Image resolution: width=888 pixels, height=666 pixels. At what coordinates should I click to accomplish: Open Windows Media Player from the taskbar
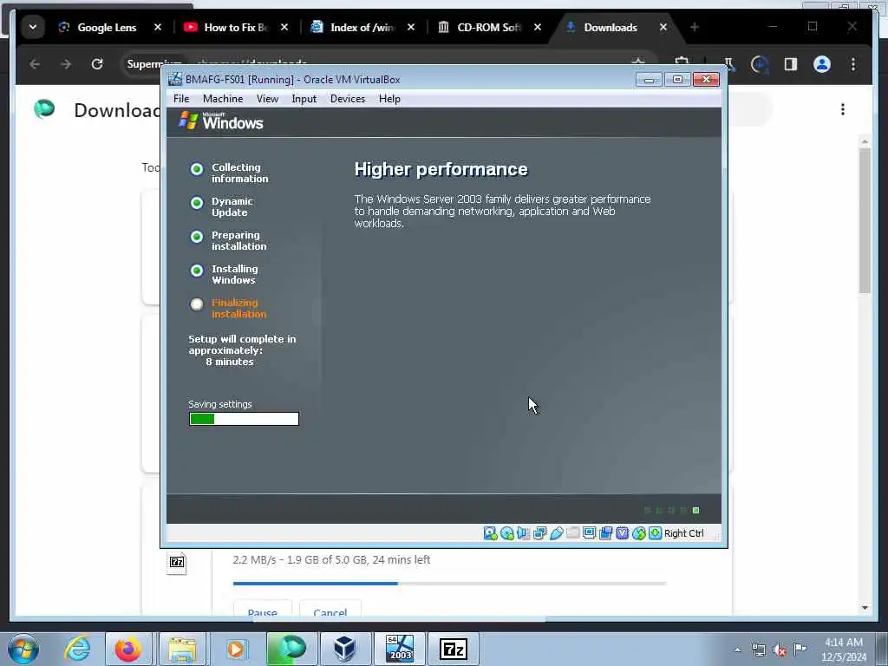[x=236, y=649]
